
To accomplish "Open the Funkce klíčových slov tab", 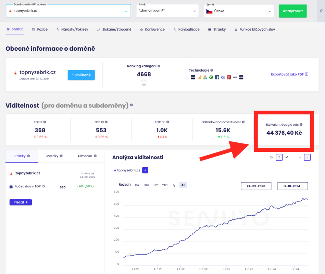I will tap(254, 29).
